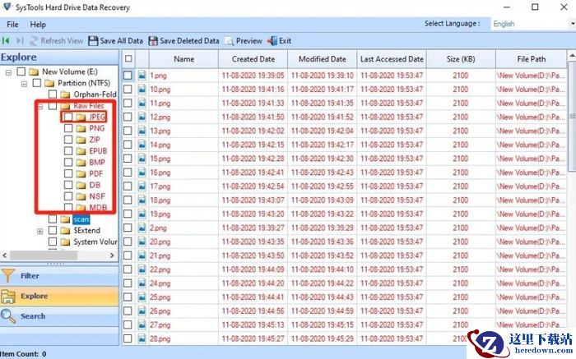This screenshot has height=359, width=576.
Task: Click the image file icon beside 26.png
Action: pos(142,311)
